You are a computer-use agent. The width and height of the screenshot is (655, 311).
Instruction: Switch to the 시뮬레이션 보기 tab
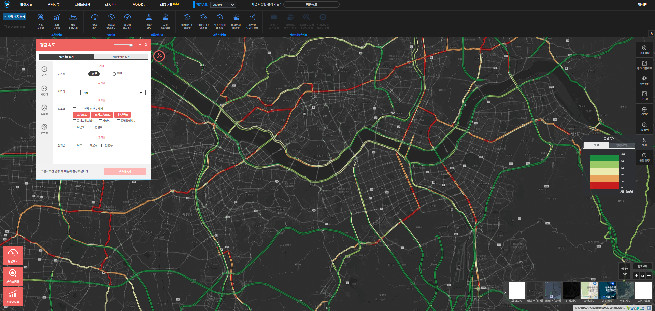point(121,57)
